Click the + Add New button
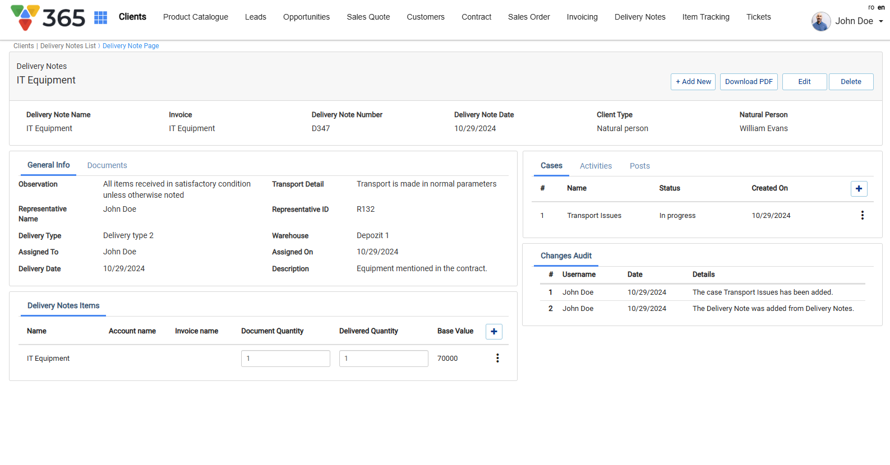Screen dimensions: 890x465 (x=693, y=82)
